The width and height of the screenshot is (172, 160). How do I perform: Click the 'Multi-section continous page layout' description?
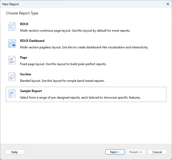75,31
